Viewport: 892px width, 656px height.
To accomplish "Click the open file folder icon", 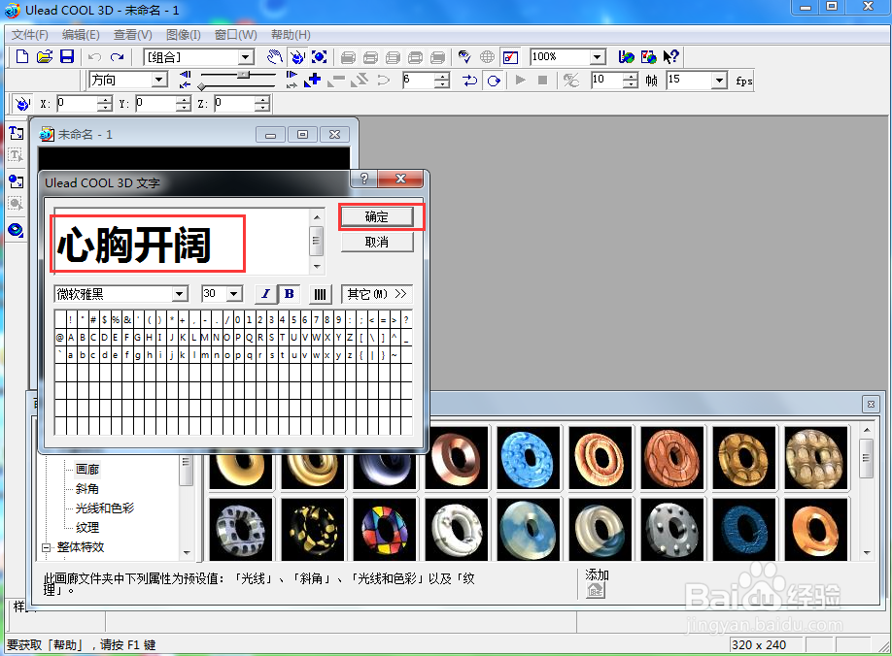I will pyautogui.click(x=45, y=57).
